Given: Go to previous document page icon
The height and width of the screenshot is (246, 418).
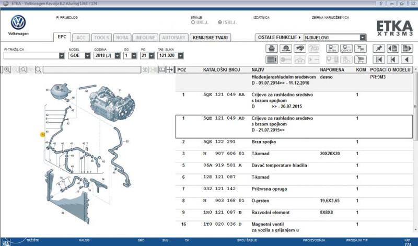Looking at the screenshot, I should 392,48.
